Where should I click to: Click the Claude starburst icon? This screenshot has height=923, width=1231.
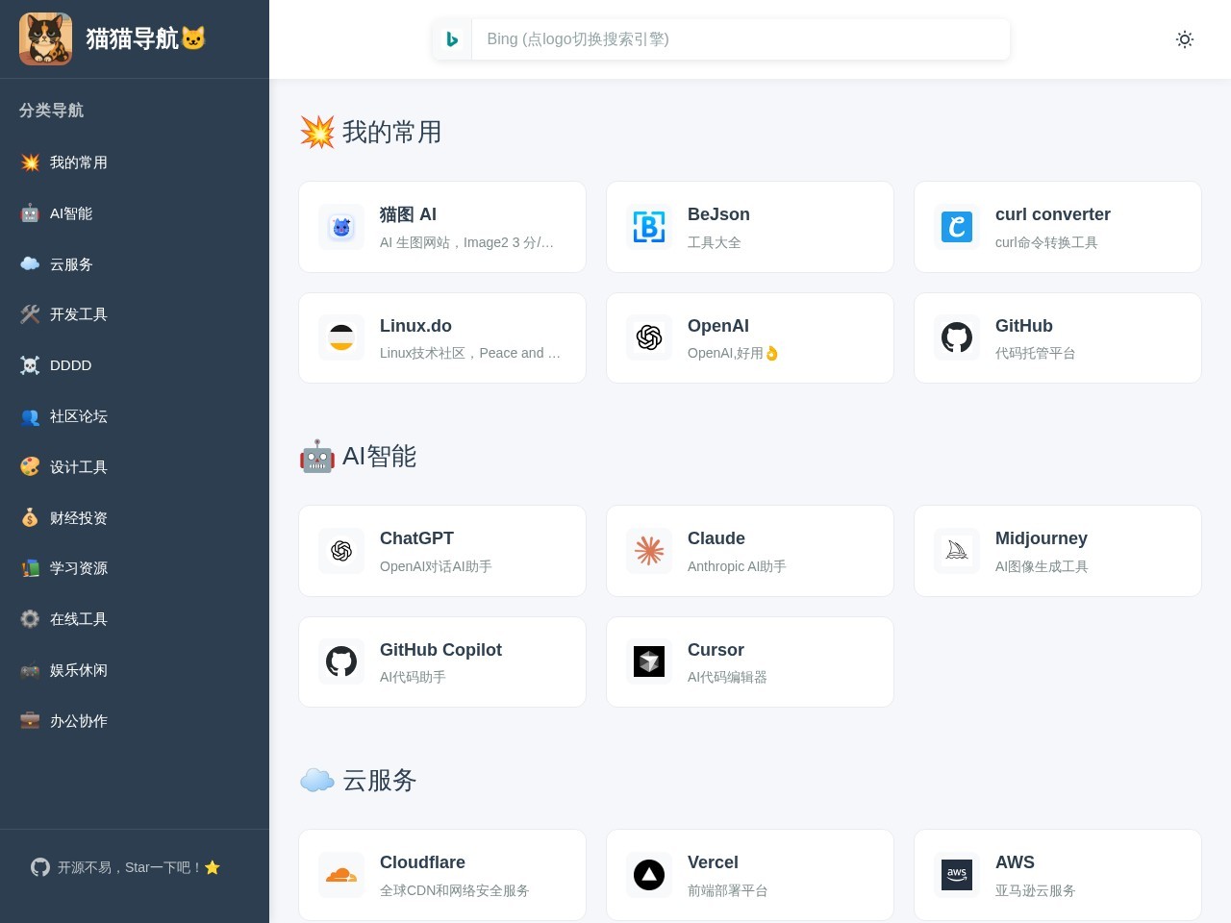point(649,551)
